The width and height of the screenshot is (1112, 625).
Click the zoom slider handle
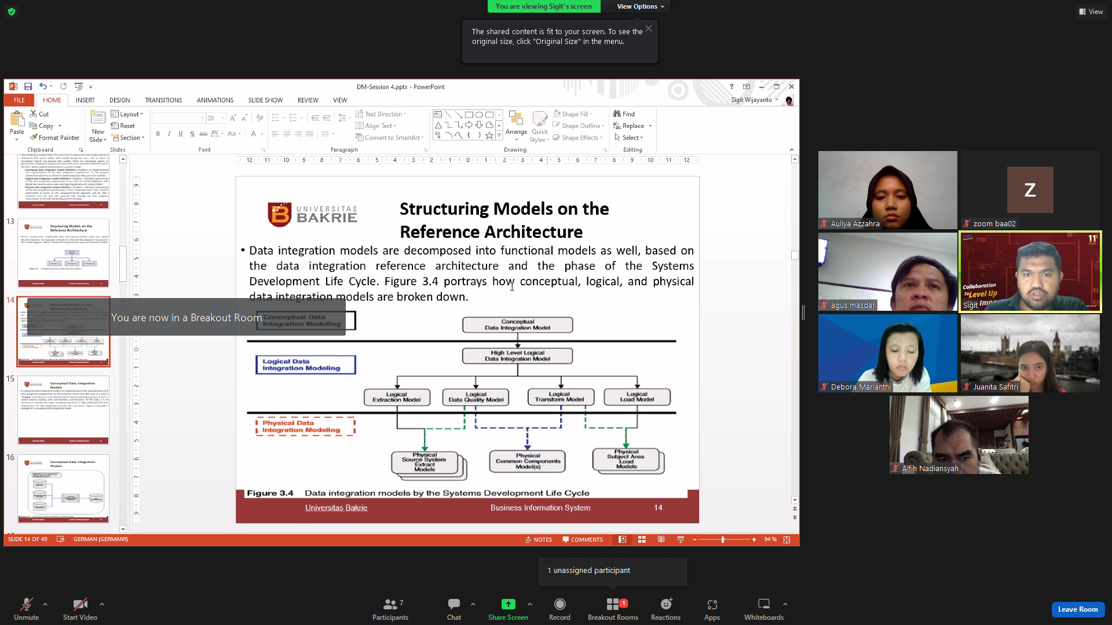[723, 539]
